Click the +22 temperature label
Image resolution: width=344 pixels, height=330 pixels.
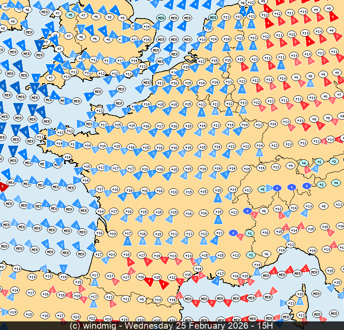coord(92,318)
